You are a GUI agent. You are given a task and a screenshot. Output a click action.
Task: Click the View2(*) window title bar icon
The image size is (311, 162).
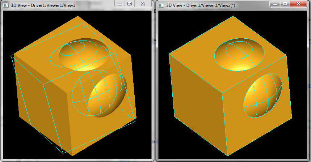click(x=160, y=5)
